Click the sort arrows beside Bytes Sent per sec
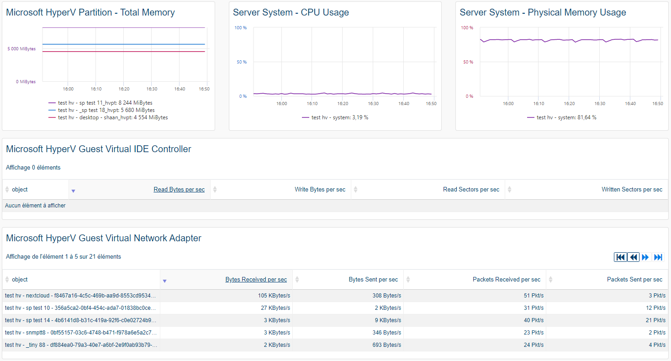Screen dimensions: 671x361 pyautogui.click(x=297, y=279)
